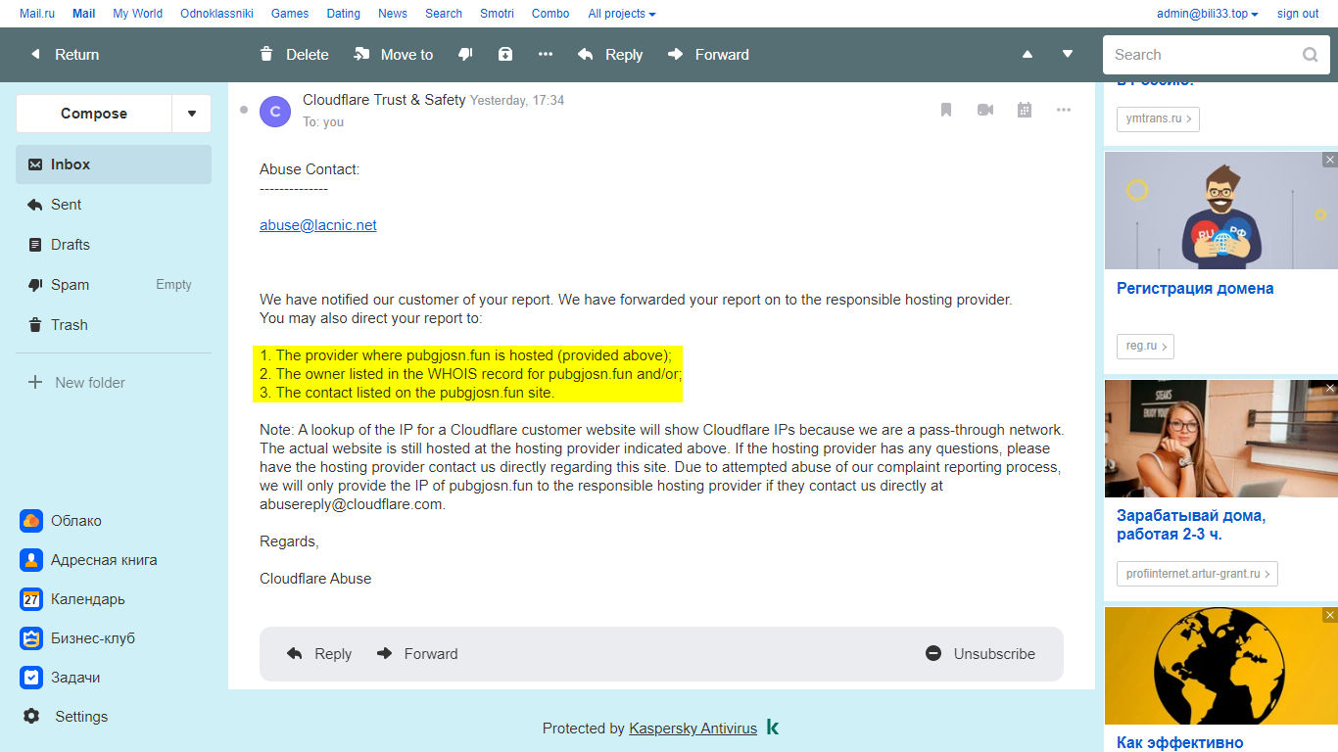This screenshot has width=1338, height=752.
Task: Toggle the unread dot beside sender avatar
Action: pos(244,110)
